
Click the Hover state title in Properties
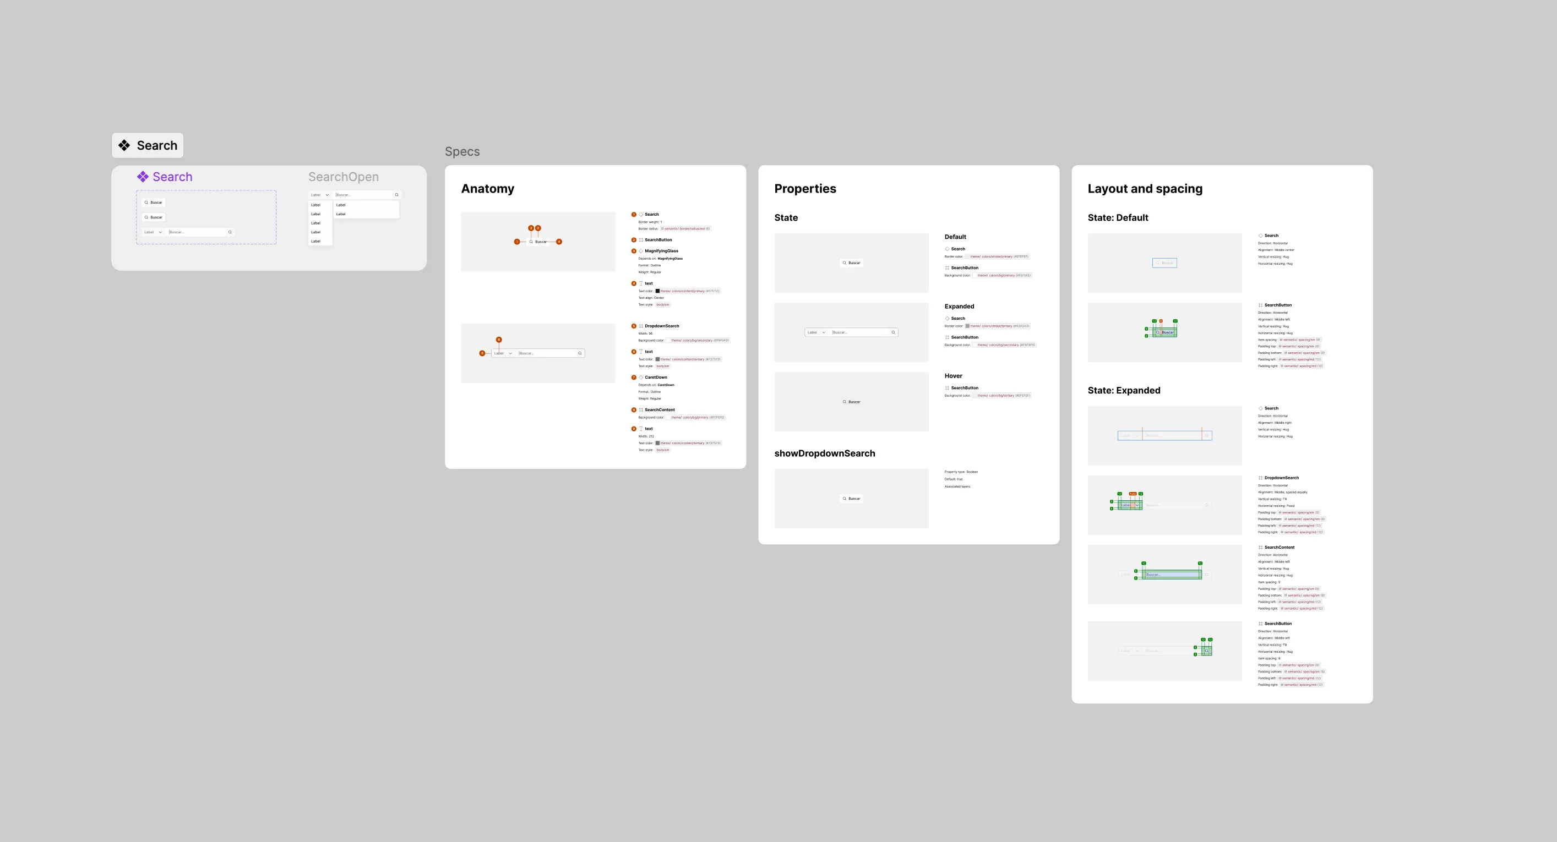[x=953, y=376]
